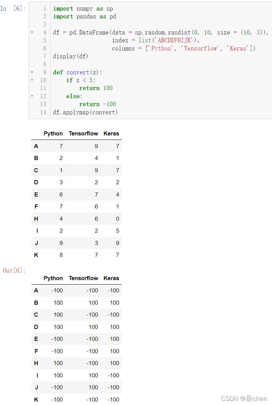Viewport: 272px width, 405px height.
Task: Click line number 8 in the gutter
Action: (45, 64)
